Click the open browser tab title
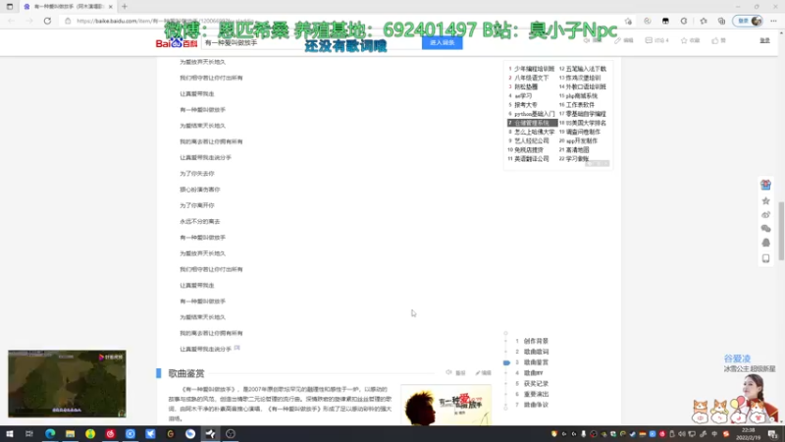 click(69, 7)
